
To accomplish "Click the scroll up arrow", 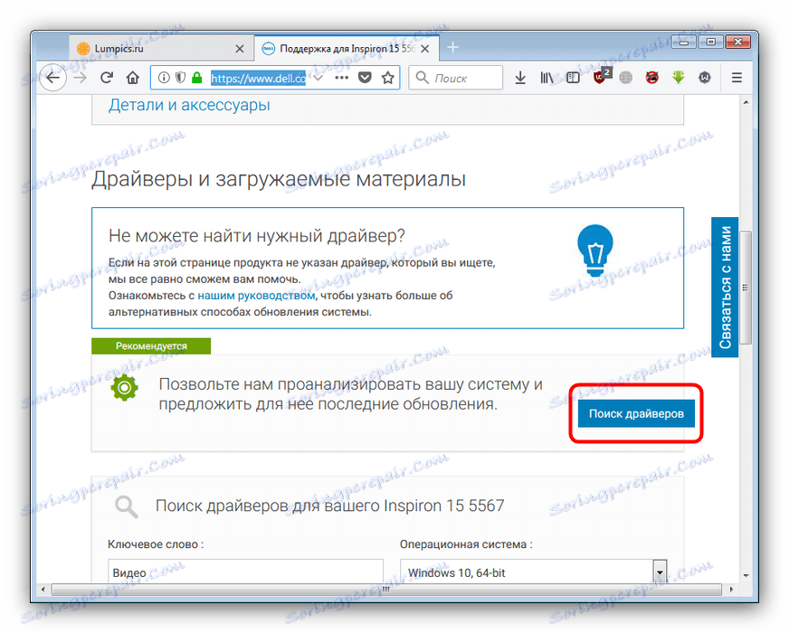I will [x=746, y=102].
